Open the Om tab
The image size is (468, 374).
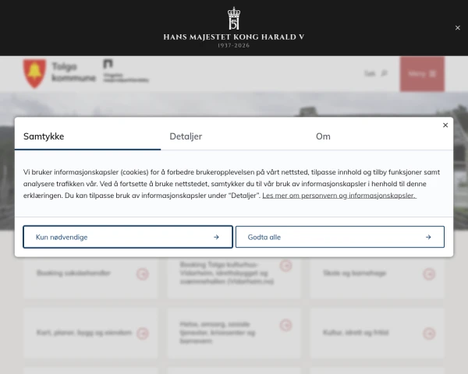[x=380, y=136]
